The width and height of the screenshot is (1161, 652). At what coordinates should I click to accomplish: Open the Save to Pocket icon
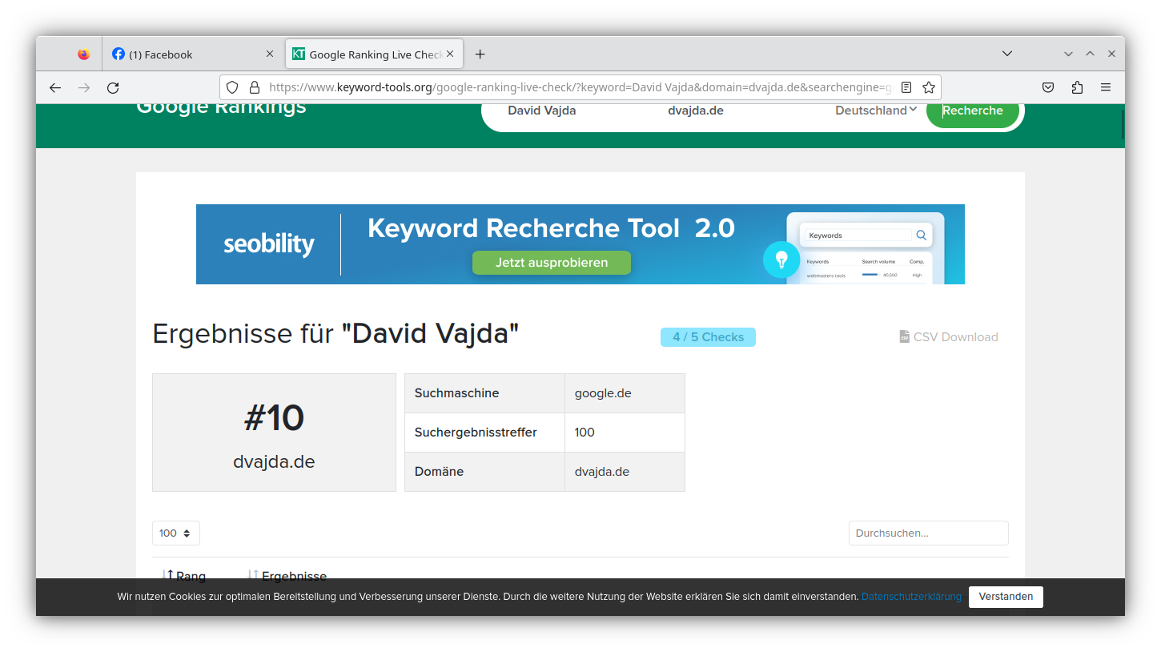(1048, 87)
